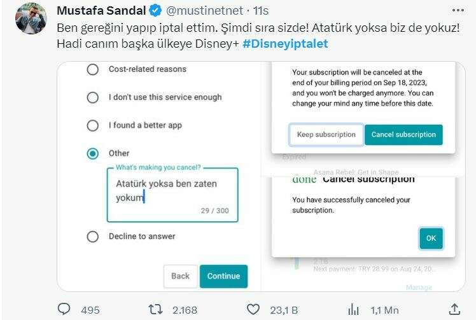Confirm with the "Cancel subscription" button
This screenshot has height=320, width=476.
[403, 135]
